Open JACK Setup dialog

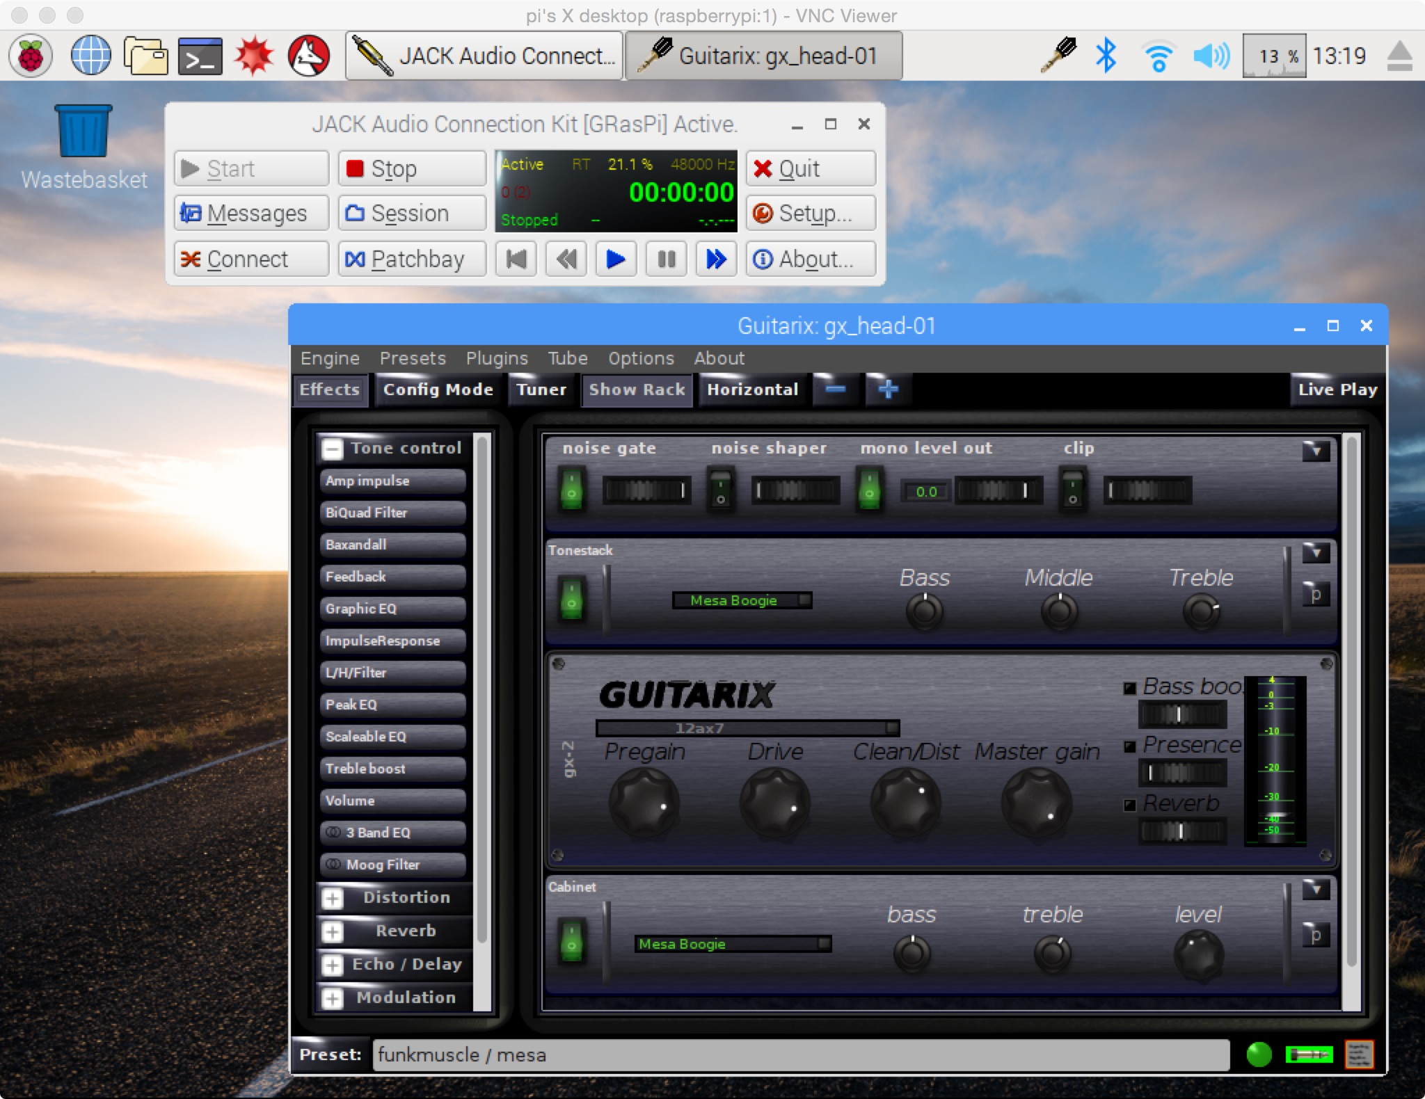tap(811, 214)
